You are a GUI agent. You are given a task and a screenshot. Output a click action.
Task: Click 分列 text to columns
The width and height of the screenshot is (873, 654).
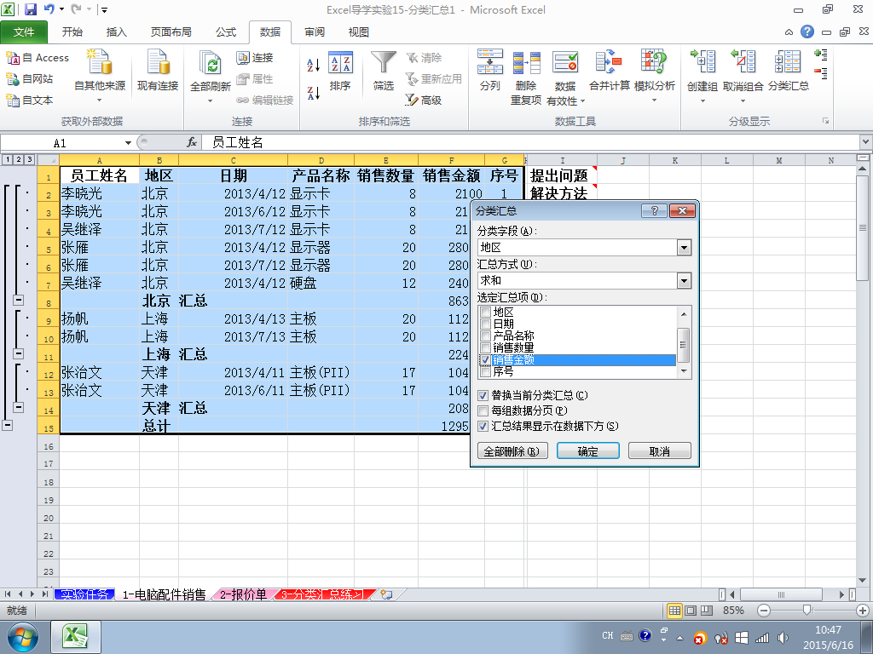(x=490, y=71)
